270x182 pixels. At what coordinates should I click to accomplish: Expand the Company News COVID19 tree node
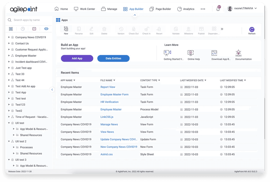pos(9,37)
